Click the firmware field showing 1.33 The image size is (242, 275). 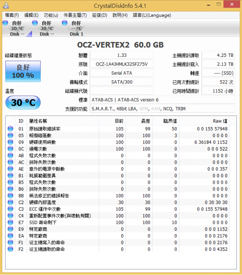click(x=122, y=55)
